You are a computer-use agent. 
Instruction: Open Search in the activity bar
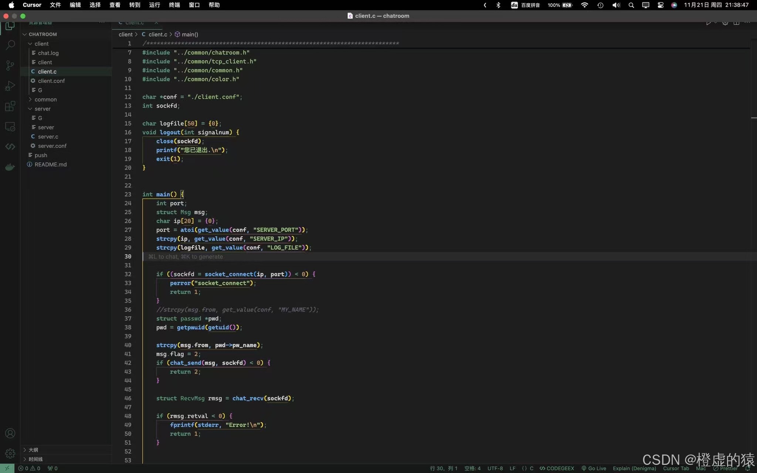[x=10, y=45]
